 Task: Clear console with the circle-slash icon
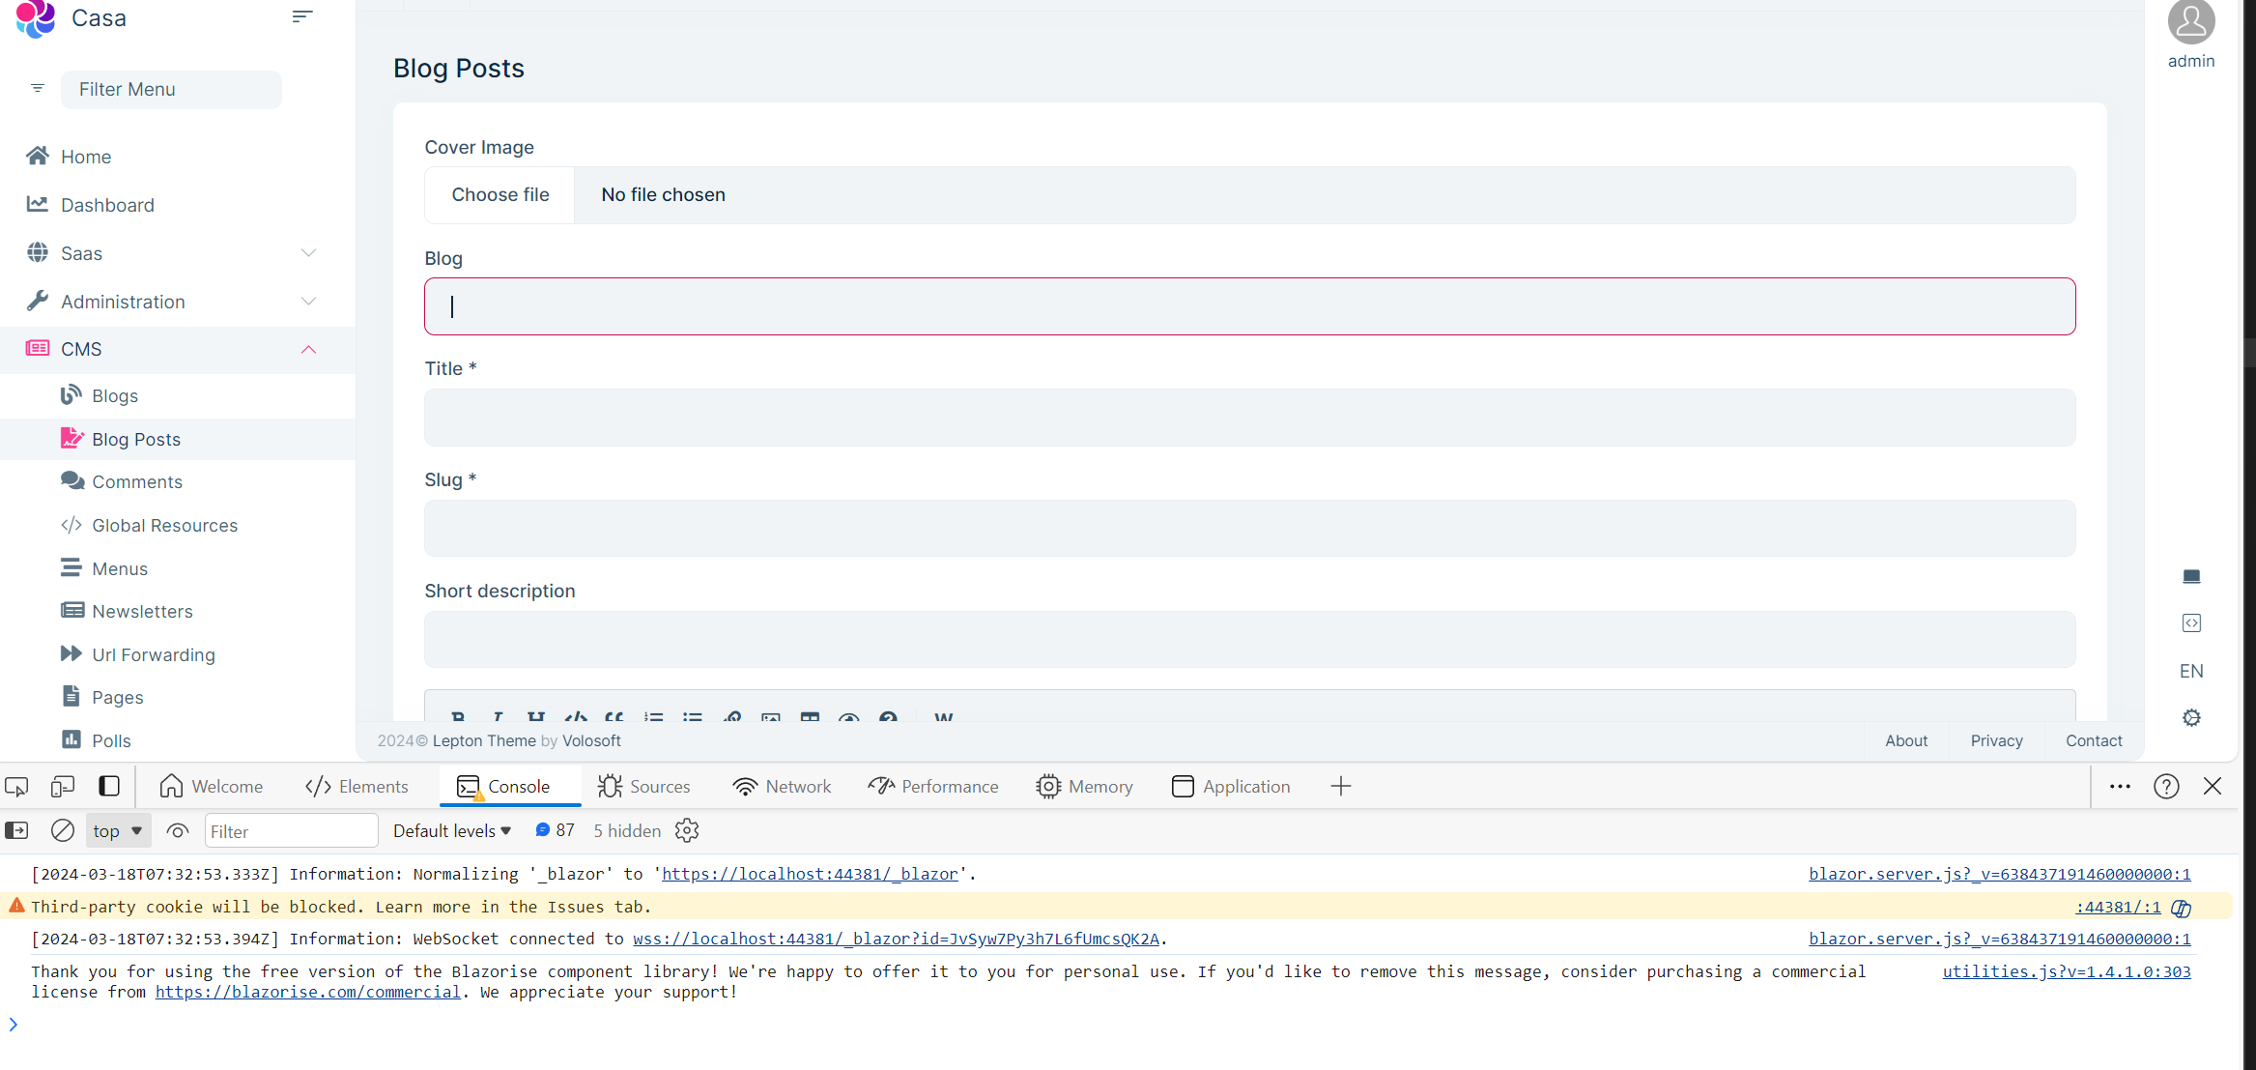tap(63, 830)
